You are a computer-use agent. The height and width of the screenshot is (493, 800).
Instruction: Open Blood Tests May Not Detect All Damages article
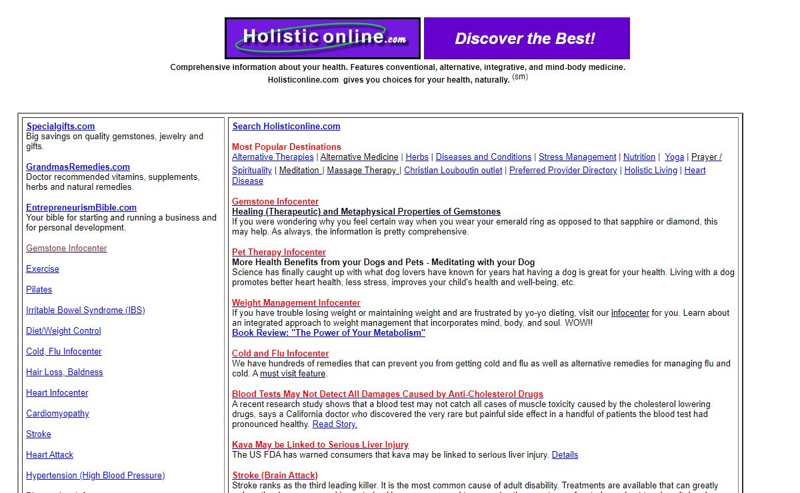tap(387, 394)
